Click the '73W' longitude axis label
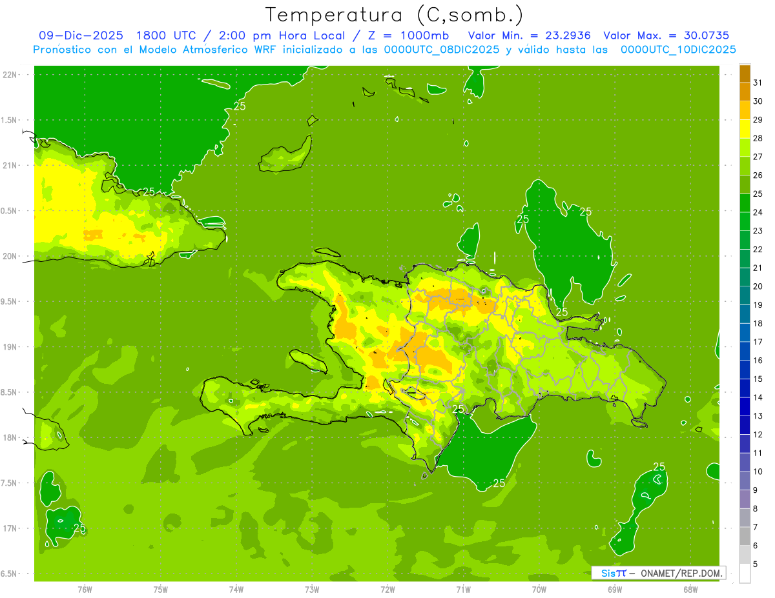Viewport: 775px width, 598px height. click(312, 589)
